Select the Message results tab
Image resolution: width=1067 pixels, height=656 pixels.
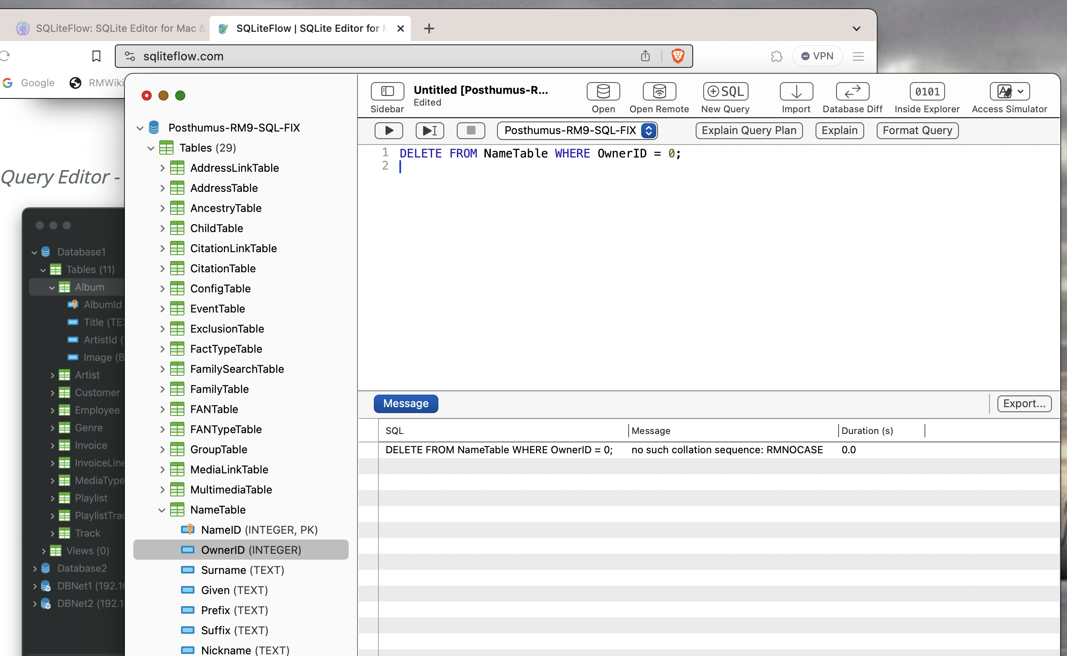(405, 403)
